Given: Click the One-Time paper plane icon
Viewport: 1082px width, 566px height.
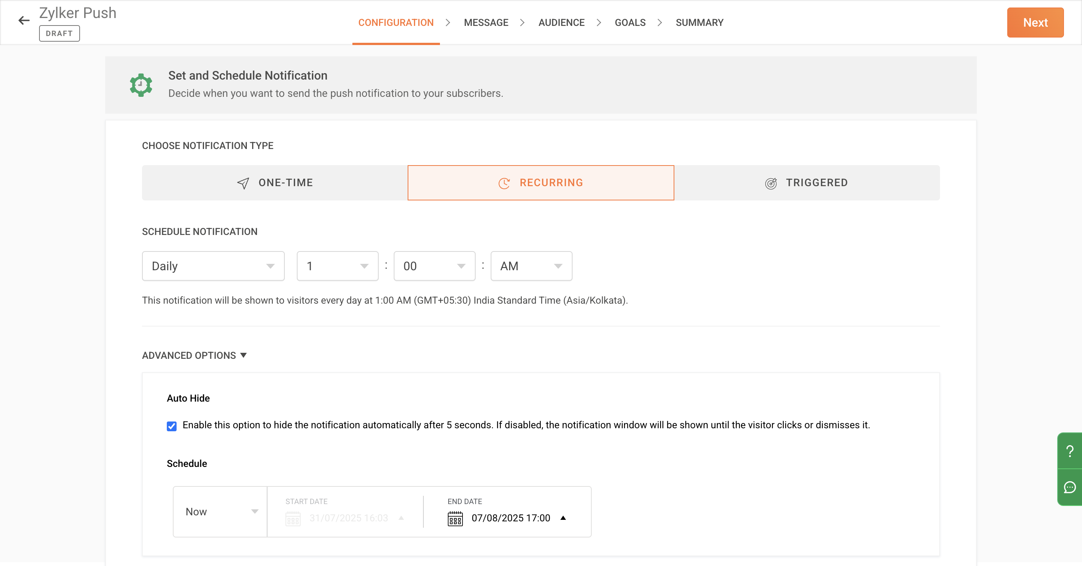Looking at the screenshot, I should click(x=243, y=183).
